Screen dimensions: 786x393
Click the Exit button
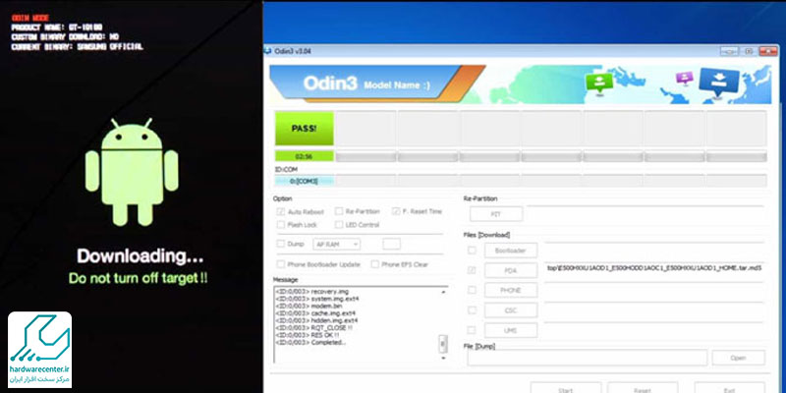[729, 388]
